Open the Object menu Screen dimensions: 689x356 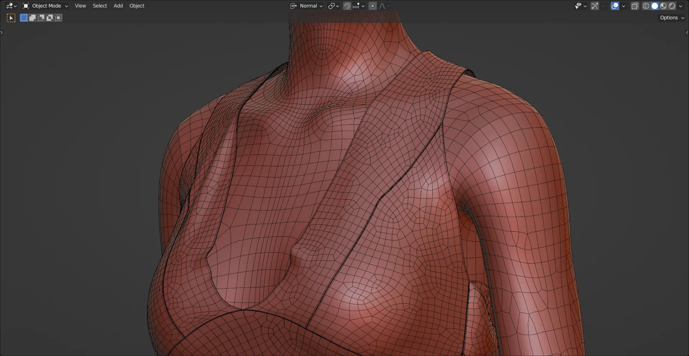pos(137,6)
